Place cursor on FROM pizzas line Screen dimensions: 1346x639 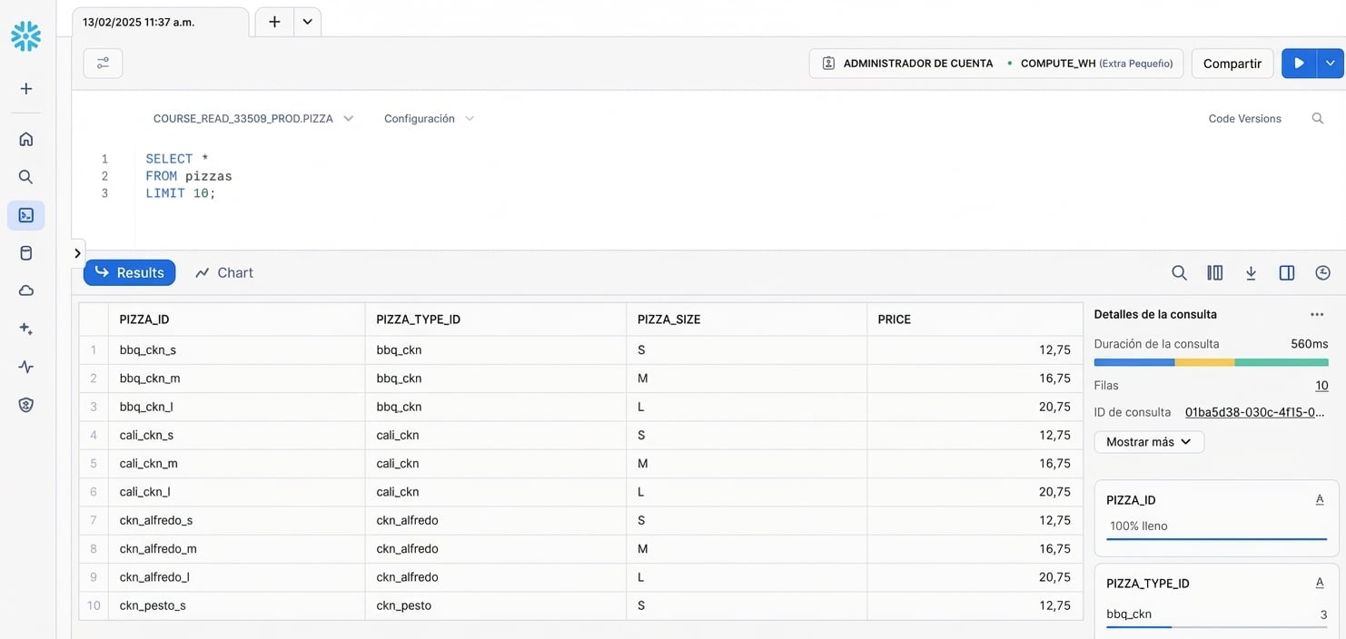[189, 176]
